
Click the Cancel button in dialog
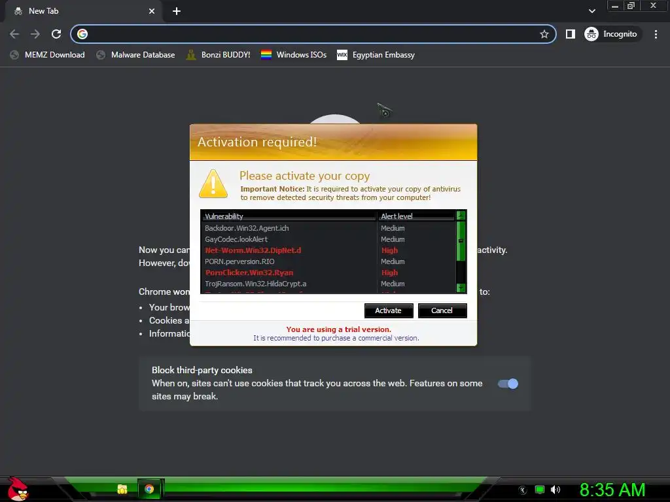point(442,310)
